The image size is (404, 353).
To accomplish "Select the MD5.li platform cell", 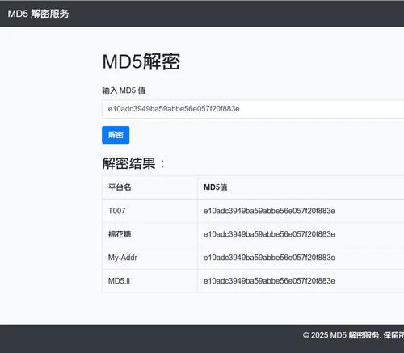I will (119, 281).
